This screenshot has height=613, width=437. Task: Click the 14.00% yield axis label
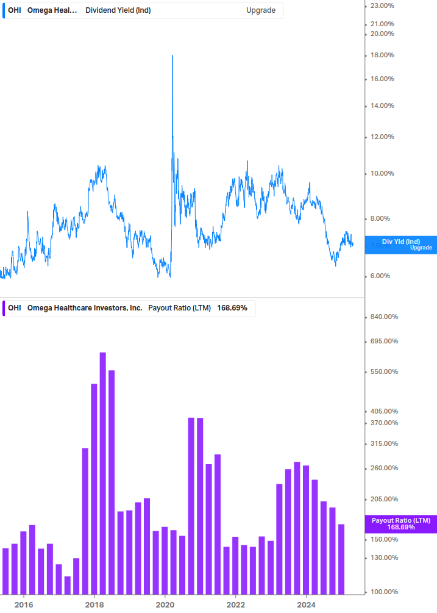pyautogui.click(x=382, y=106)
